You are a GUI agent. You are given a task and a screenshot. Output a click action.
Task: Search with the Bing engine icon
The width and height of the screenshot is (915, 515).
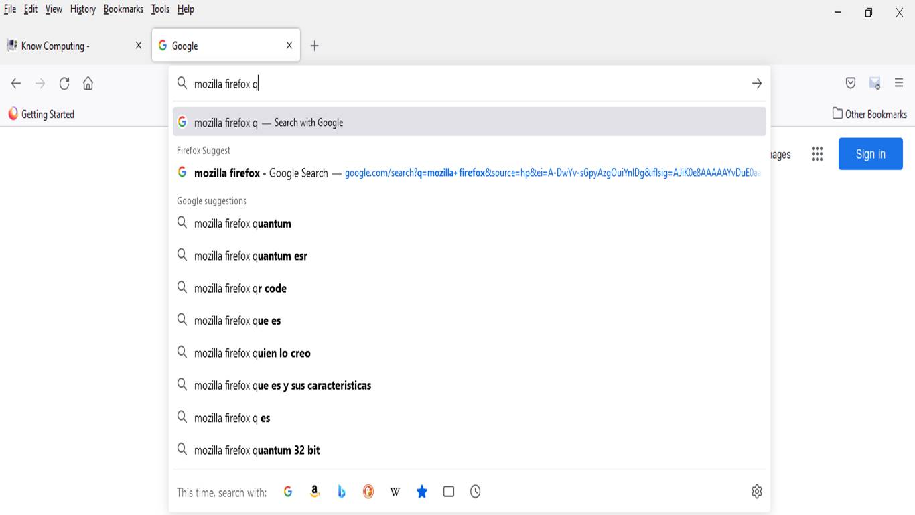[x=342, y=492]
